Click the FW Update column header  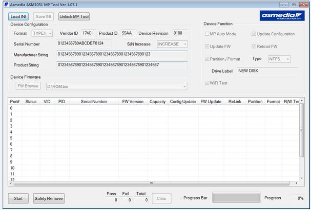[211, 102]
